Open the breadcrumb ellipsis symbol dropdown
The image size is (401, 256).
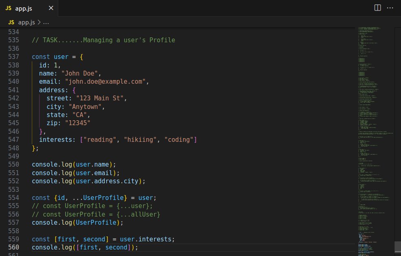(x=46, y=22)
